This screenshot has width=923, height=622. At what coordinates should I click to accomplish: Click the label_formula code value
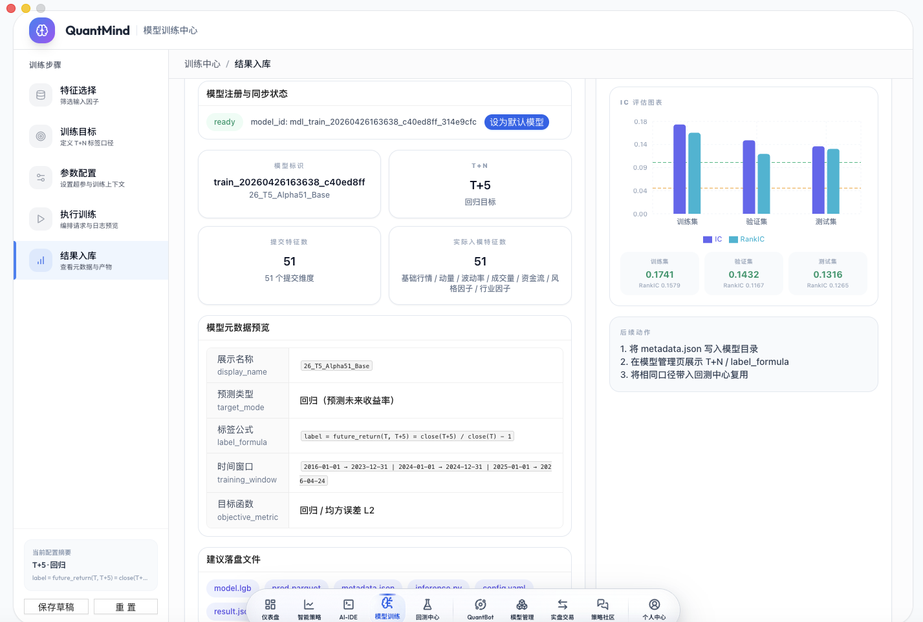(407, 437)
